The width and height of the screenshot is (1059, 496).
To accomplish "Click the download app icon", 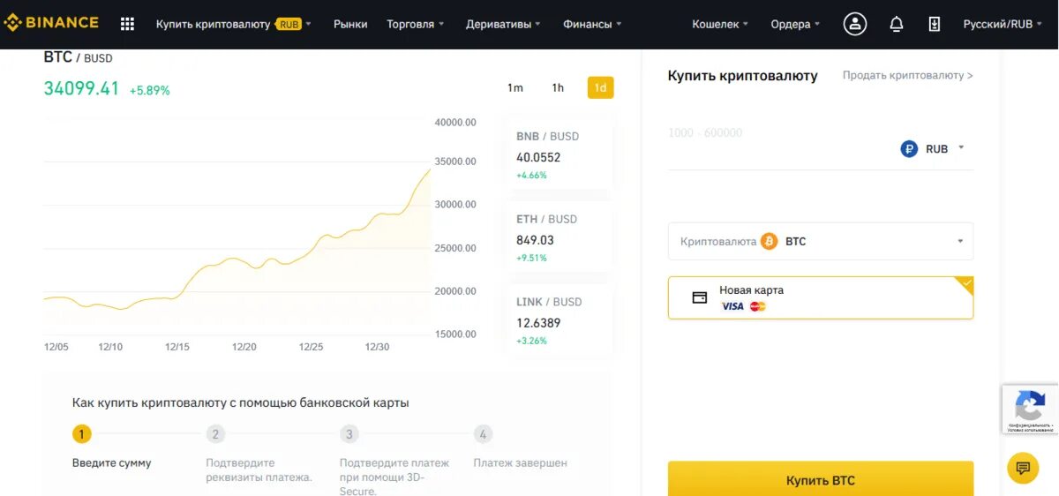I will (935, 24).
